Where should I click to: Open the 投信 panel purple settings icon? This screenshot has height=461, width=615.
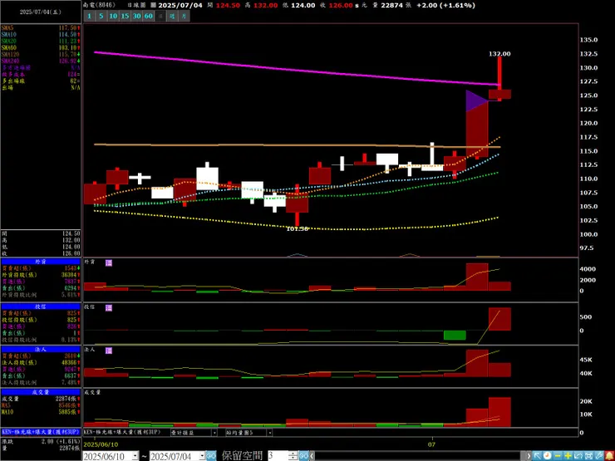click(x=109, y=307)
